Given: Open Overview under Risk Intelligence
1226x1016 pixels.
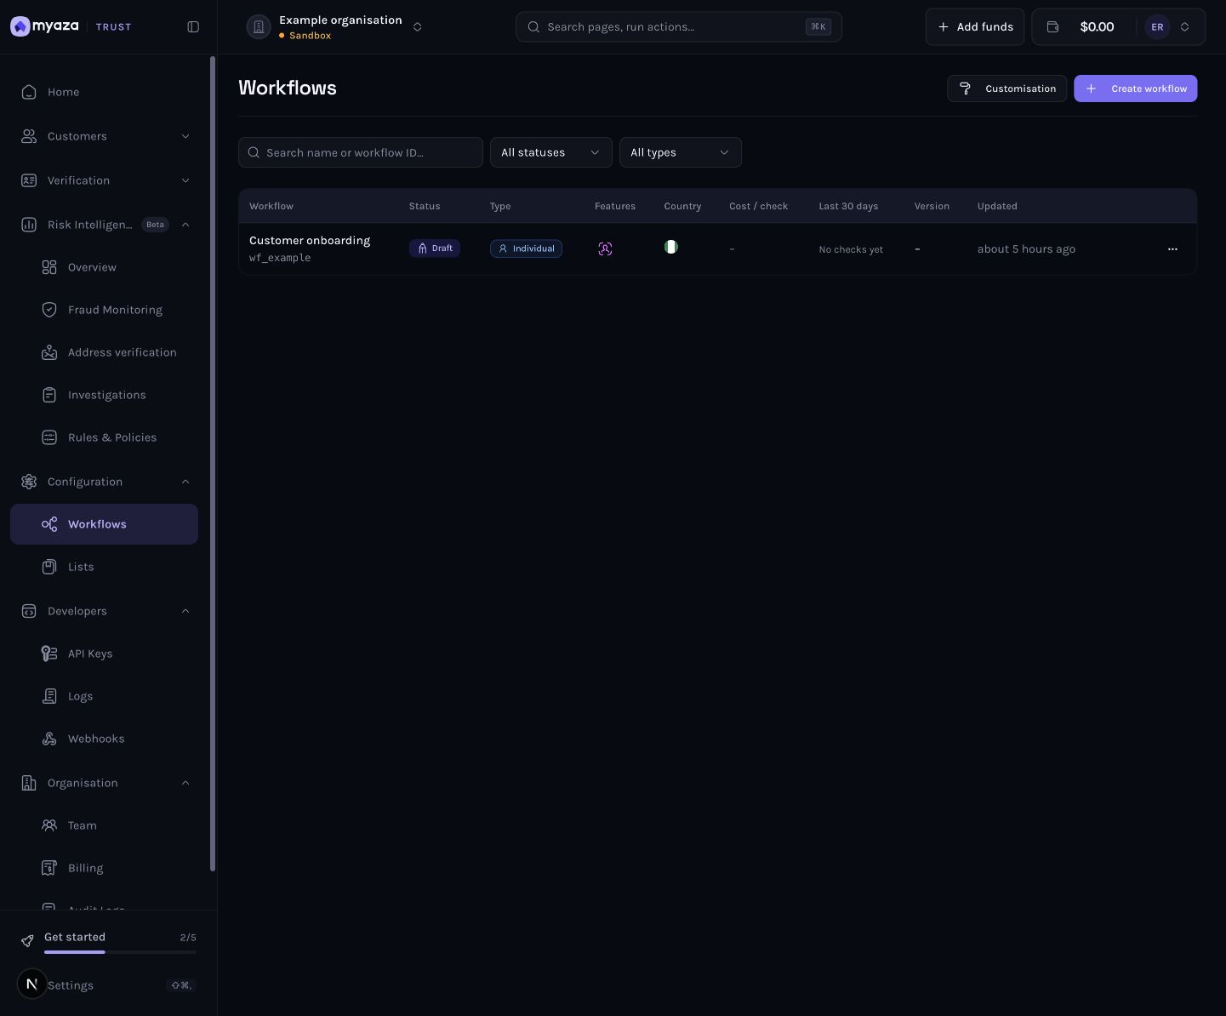Looking at the screenshot, I should click(104, 267).
